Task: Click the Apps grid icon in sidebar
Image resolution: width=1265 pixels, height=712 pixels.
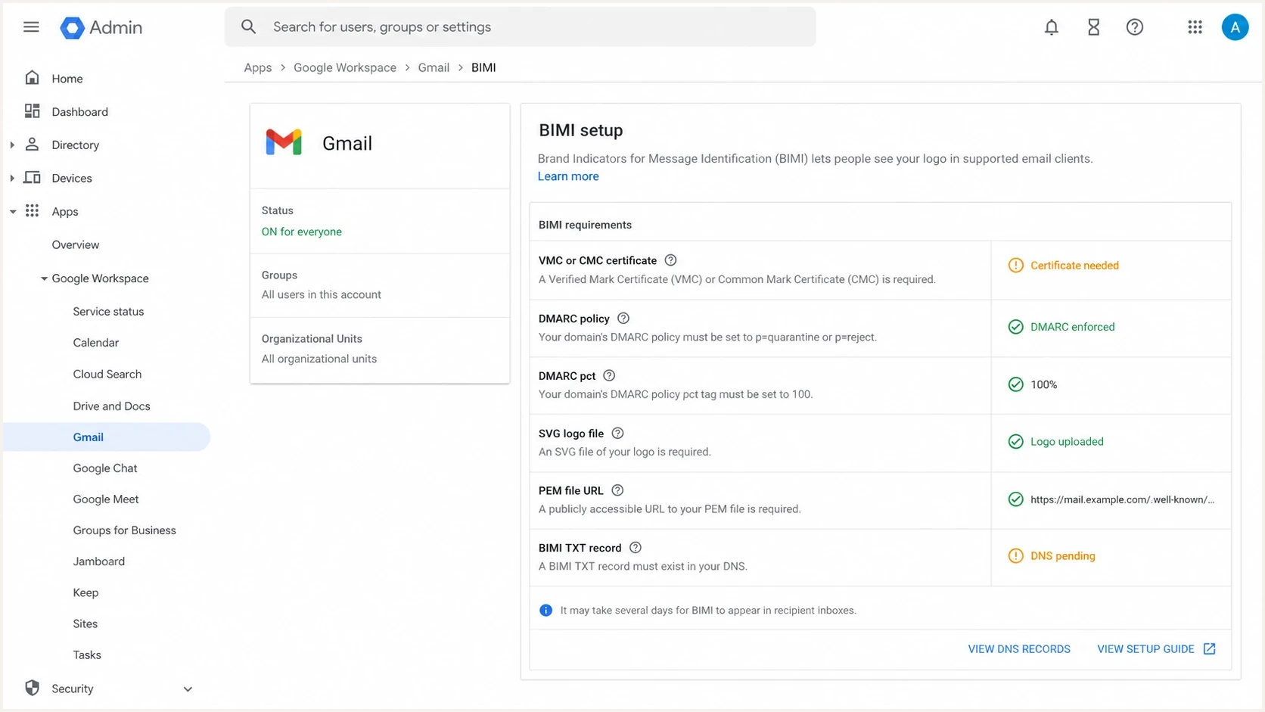Action: tap(32, 211)
